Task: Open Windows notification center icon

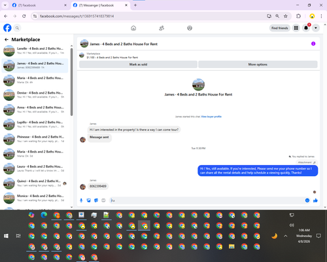Action: point(318,236)
